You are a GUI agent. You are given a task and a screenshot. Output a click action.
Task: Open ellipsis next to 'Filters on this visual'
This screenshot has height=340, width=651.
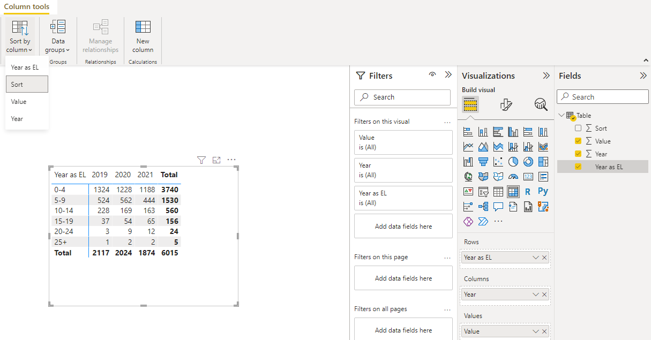click(x=447, y=122)
